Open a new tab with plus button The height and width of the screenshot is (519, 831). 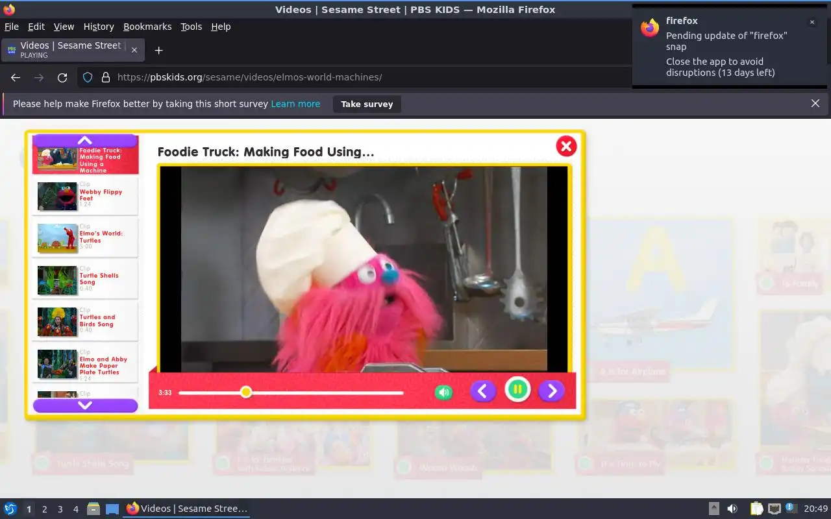click(158, 50)
